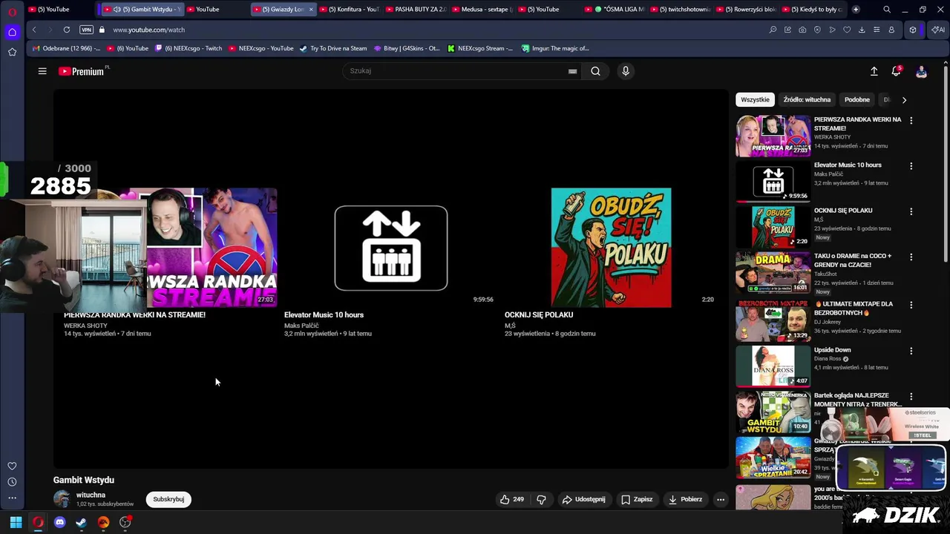
Task: Click the Udostępnij share button
Action: click(583, 499)
